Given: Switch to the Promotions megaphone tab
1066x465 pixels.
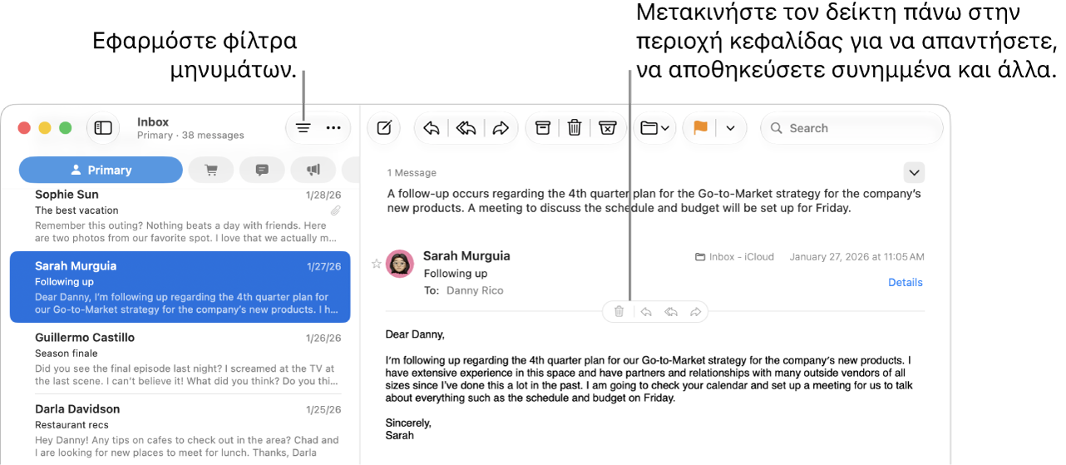Looking at the screenshot, I should [313, 170].
